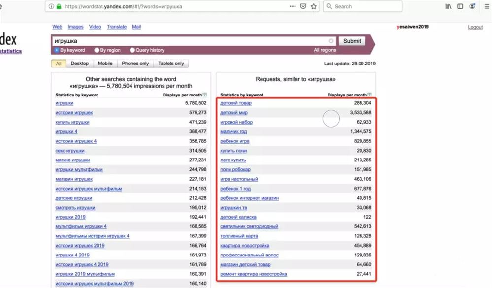This screenshot has width=492, height=288.
Task: Open the детский коляска similar request link
Action: (x=238, y=217)
